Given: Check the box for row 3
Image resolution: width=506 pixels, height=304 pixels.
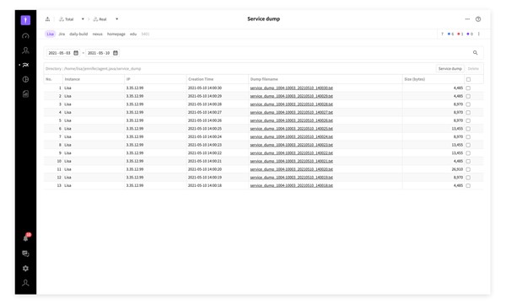Looking at the screenshot, I should 468,104.
